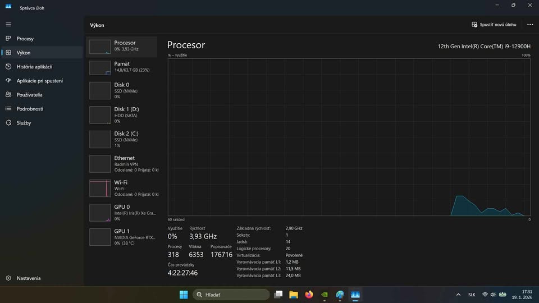Select Disk 1 (D:) HDD entry

point(122,114)
